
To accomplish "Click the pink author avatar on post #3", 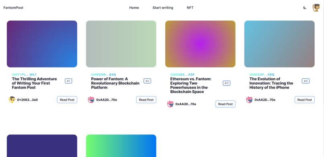I will 170,104.
